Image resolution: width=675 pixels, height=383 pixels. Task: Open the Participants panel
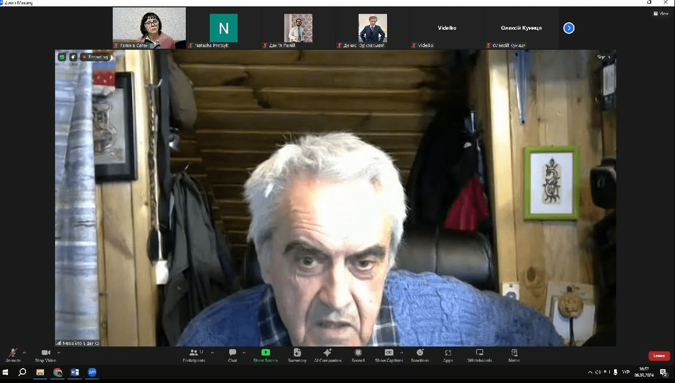pos(194,353)
